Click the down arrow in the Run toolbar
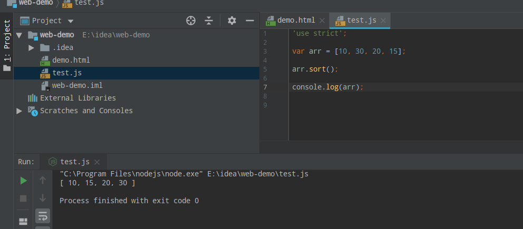The width and height of the screenshot is (523, 229). pos(43,198)
